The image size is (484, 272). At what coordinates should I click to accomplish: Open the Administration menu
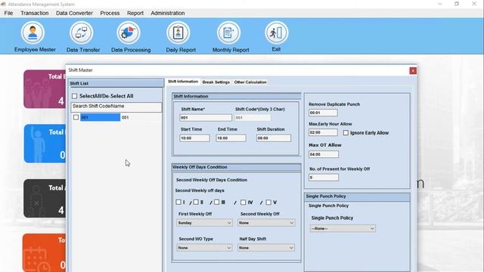[x=168, y=14]
